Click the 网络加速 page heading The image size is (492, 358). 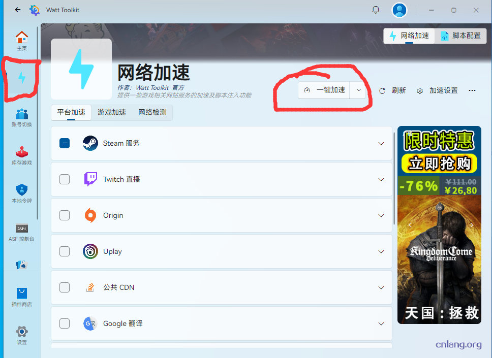pos(153,73)
